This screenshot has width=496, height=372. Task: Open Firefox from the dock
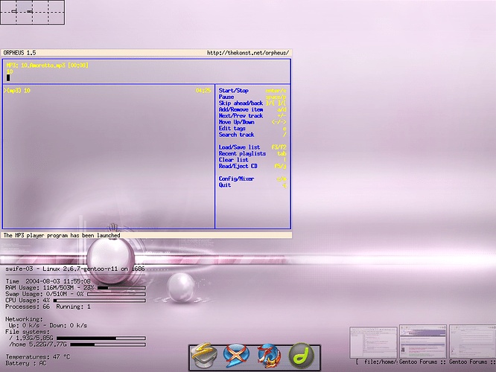tap(269, 355)
